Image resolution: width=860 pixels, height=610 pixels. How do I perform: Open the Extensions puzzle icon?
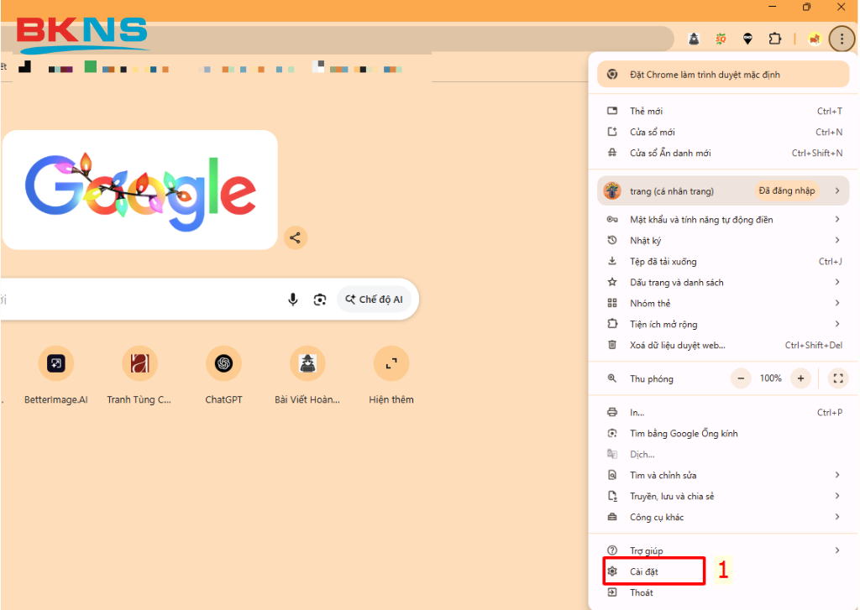[775, 39]
